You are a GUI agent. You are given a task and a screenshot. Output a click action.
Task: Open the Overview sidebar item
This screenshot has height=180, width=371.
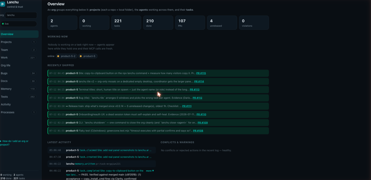tap(19, 34)
